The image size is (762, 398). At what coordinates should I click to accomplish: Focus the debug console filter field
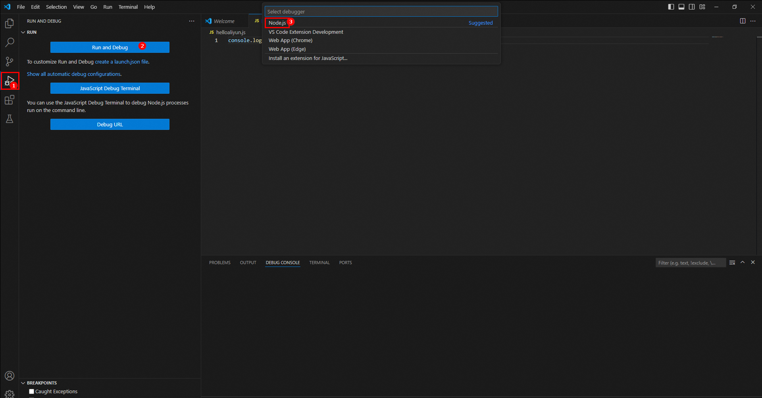(691, 263)
